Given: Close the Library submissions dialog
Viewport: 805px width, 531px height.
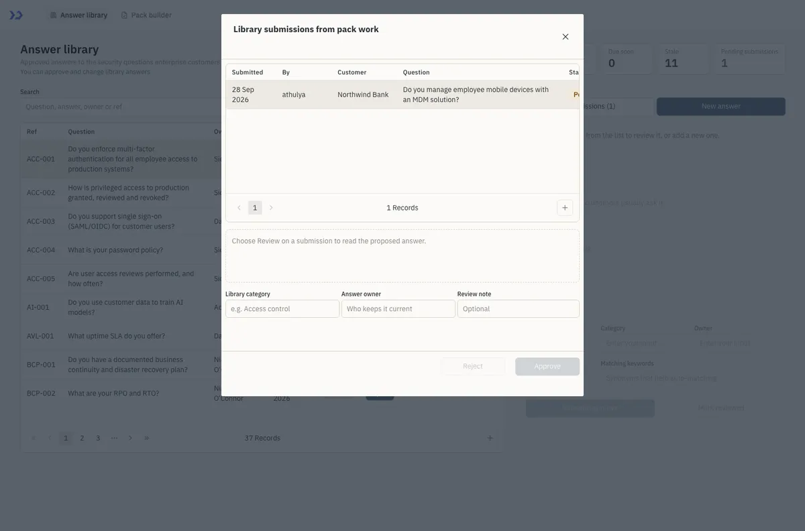Looking at the screenshot, I should tap(566, 37).
